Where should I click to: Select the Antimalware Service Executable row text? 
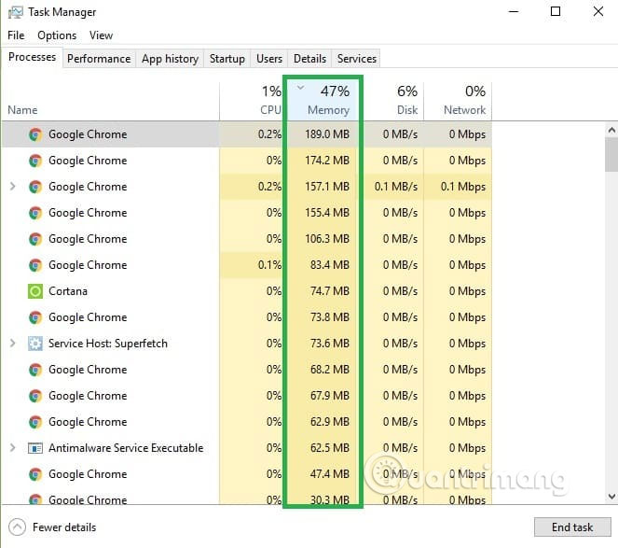coord(126,448)
